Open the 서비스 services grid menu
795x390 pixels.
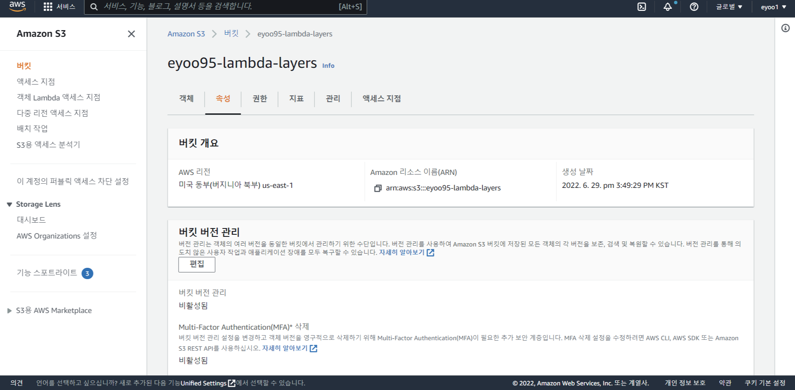tap(60, 7)
